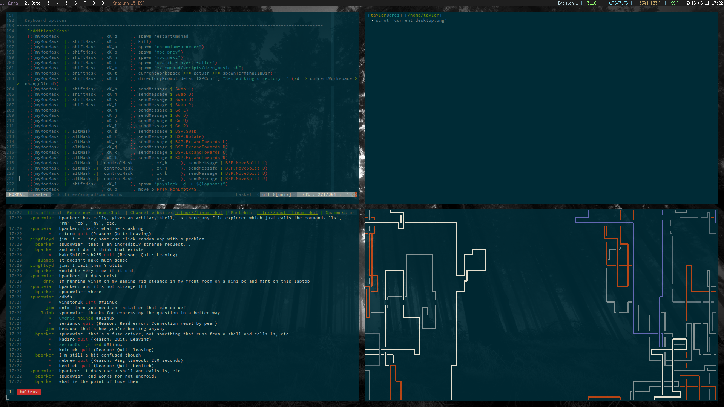Select the ##linux buffer in the IRC bar
The image size is (724, 407).
click(x=29, y=392)
